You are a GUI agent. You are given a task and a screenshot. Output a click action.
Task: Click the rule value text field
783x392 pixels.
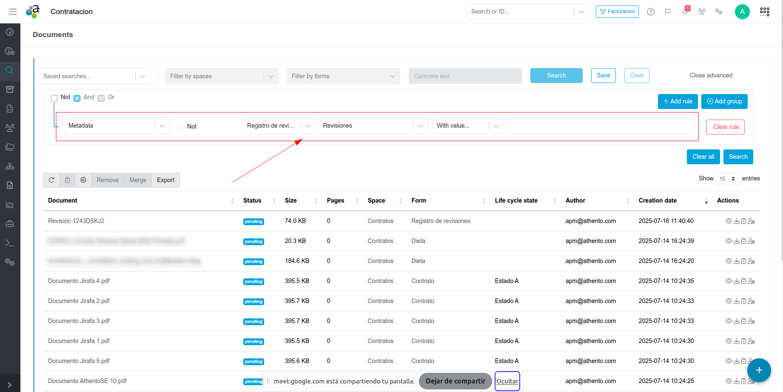(600, 126)
